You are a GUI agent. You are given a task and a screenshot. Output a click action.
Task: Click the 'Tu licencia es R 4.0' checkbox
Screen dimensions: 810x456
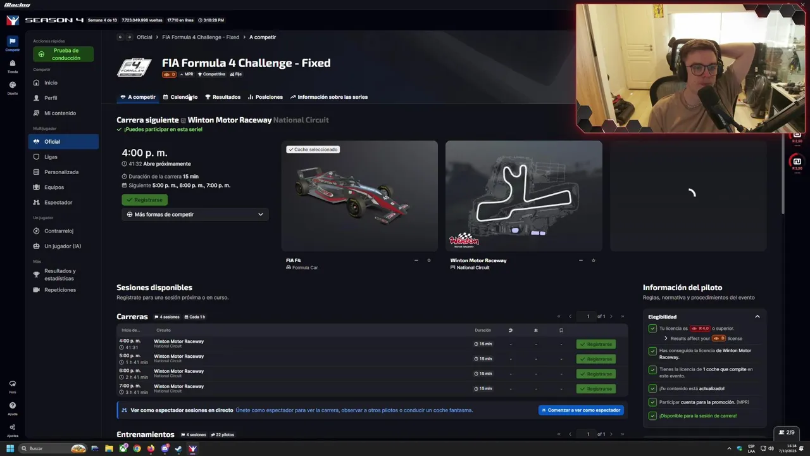point(652,328)
